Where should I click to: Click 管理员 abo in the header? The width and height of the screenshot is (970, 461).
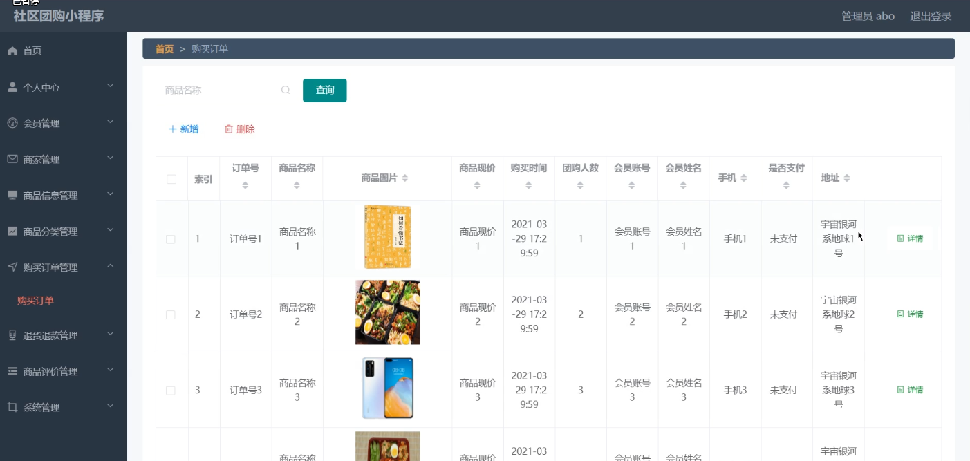coord(868,16)
